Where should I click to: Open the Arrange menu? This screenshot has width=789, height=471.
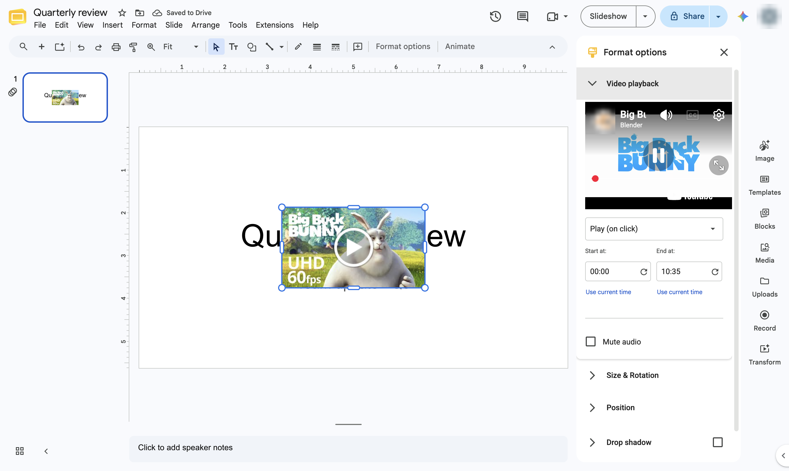205,25
